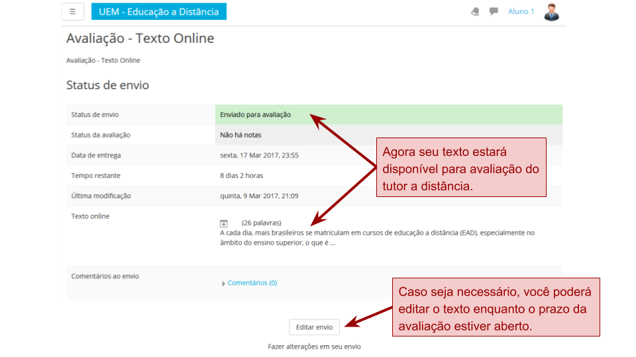Open the Comentários (0) link

point(252,283)
